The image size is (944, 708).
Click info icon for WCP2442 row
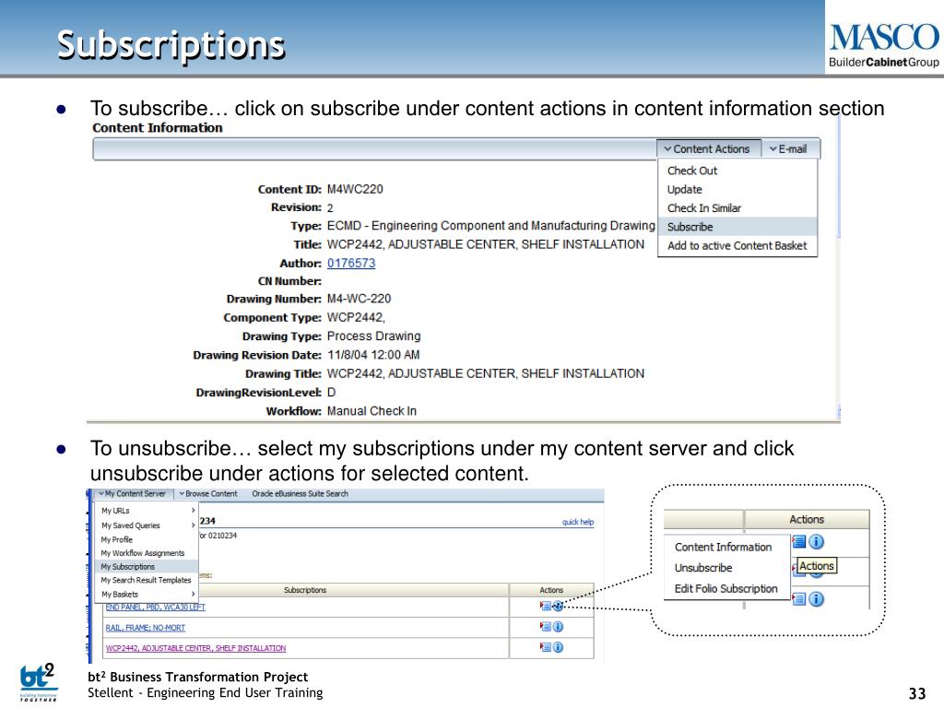[558, 647]
